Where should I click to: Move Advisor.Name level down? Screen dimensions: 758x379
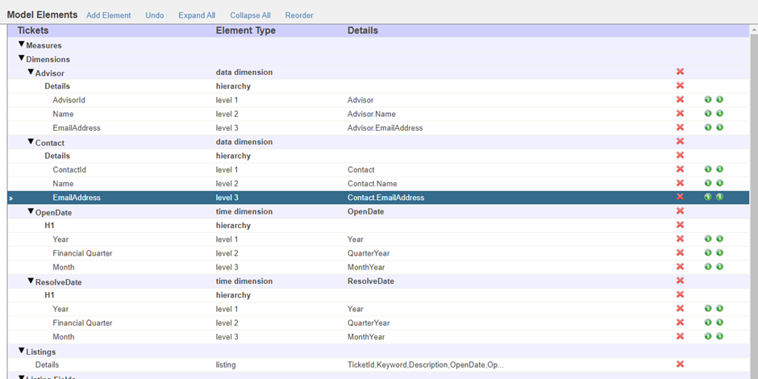point(719,114)
